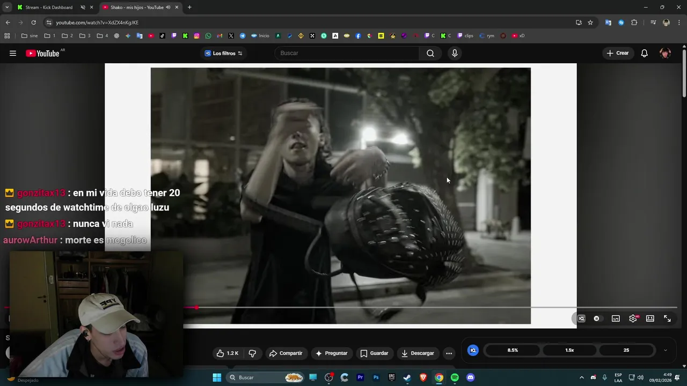This screenshot has width=687, height=386.
Task: Select the 1.5x speed pill
Action: (x=569, y=350)
